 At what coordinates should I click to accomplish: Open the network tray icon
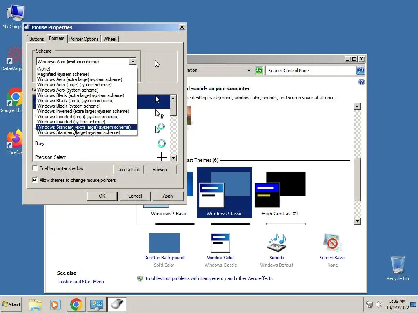369,304
